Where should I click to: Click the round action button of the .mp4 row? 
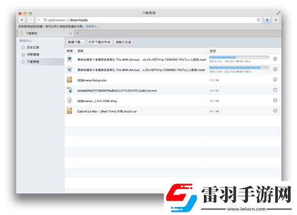point(275,59)
